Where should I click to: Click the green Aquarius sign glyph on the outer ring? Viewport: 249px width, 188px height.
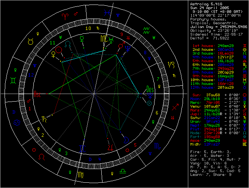coord(146,29)
